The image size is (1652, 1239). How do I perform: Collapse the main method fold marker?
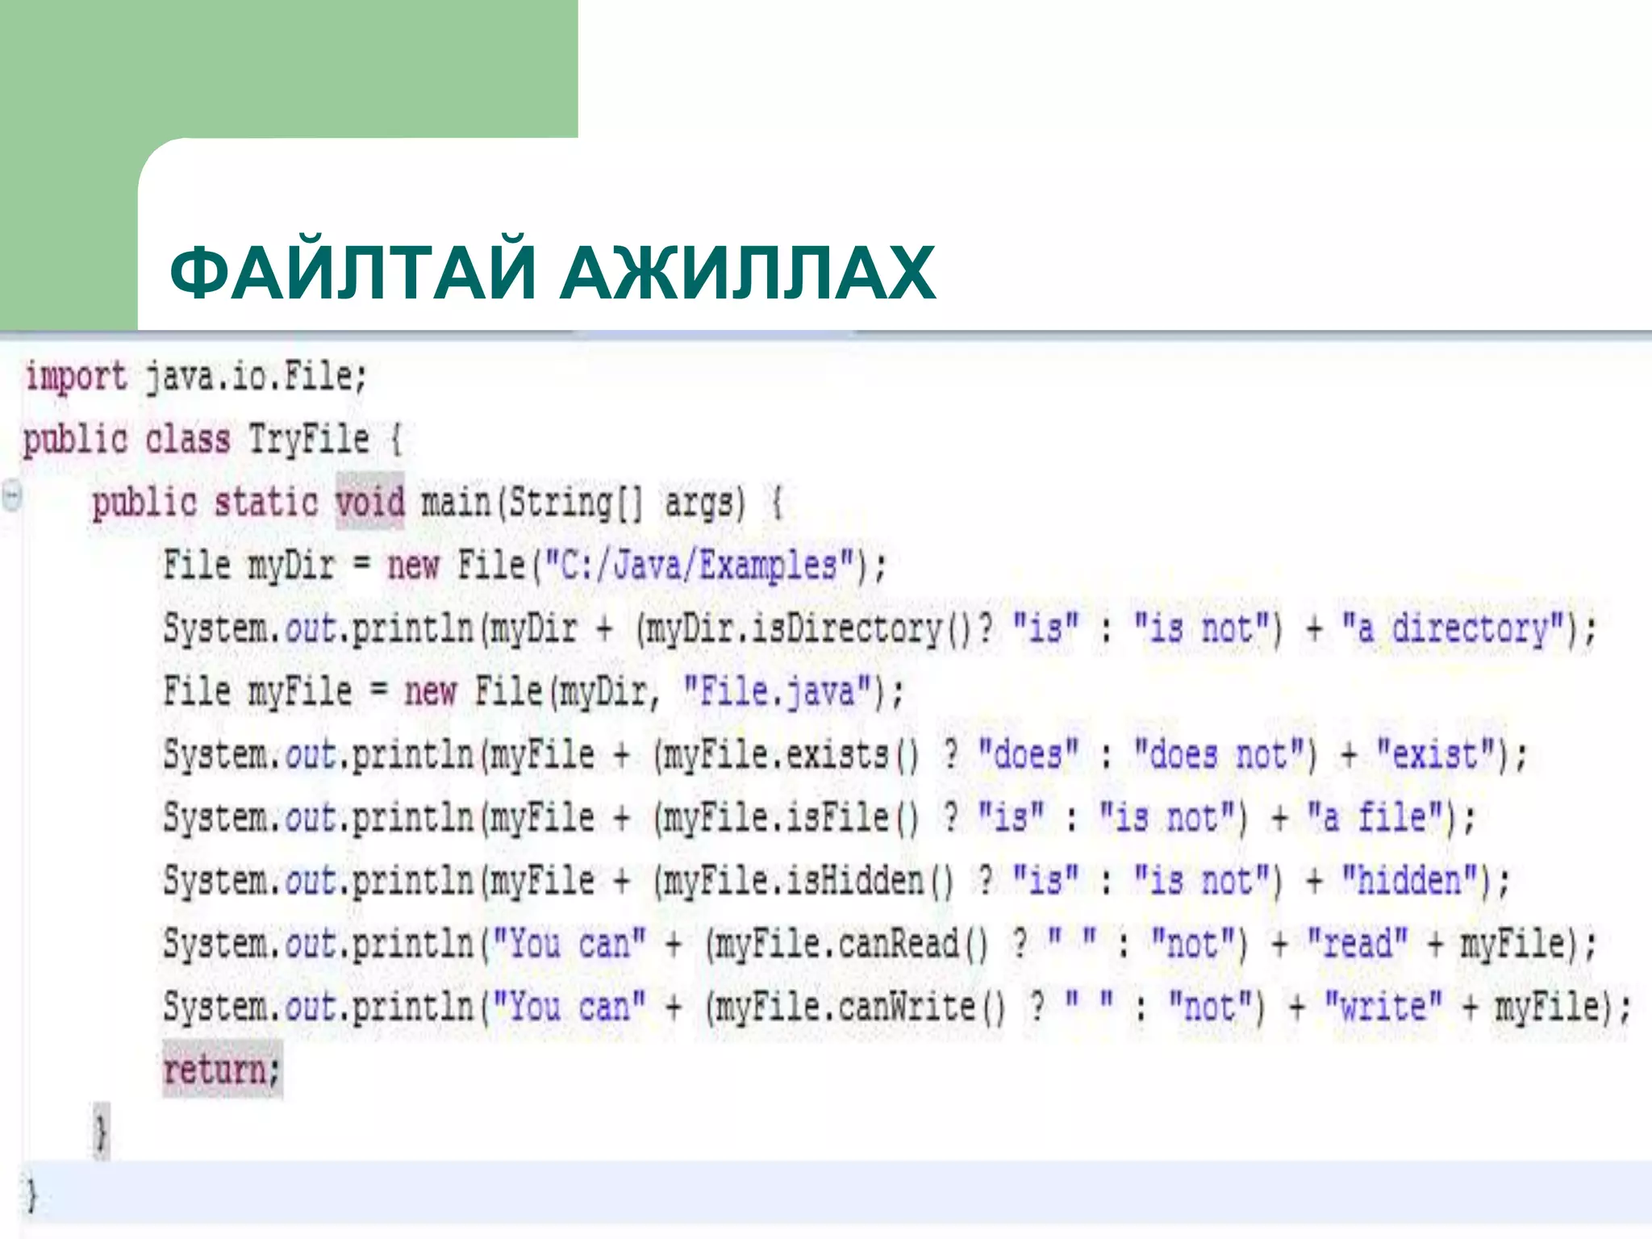11,495
